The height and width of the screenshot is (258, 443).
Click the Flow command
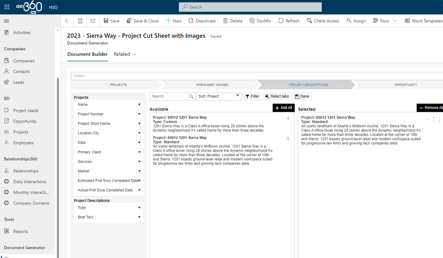[x=381, y=21]
